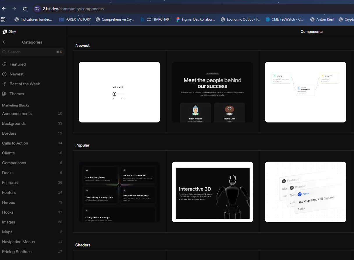Open the Backgrounds category
Screen dimensions: 354x260
(14, 123)
